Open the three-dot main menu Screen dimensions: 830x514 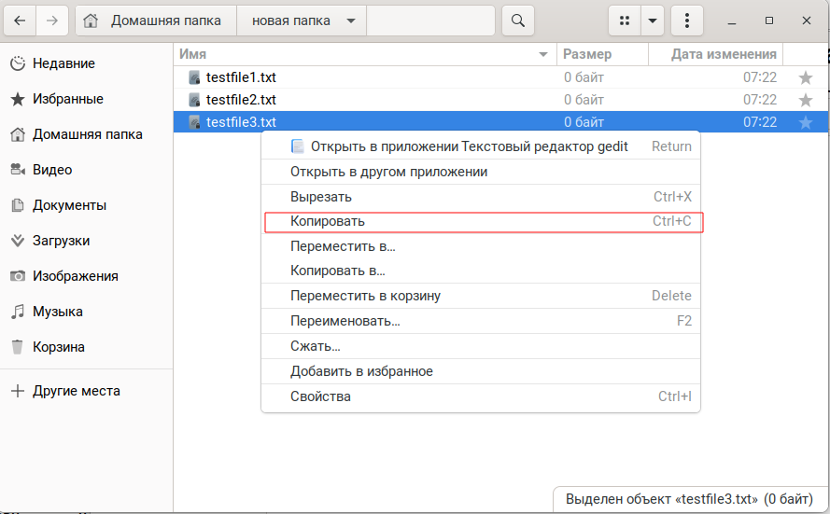click(687, 21)
